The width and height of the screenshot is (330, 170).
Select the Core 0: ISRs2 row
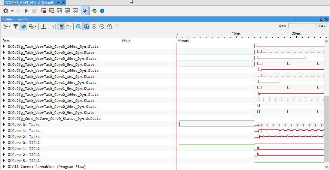click(x=26, y=143)
